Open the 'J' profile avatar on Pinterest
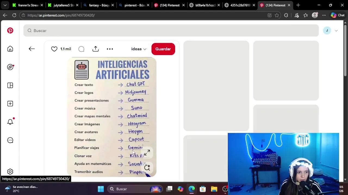The width and height of the screenshot is (348, 195). tap(327, 31)
